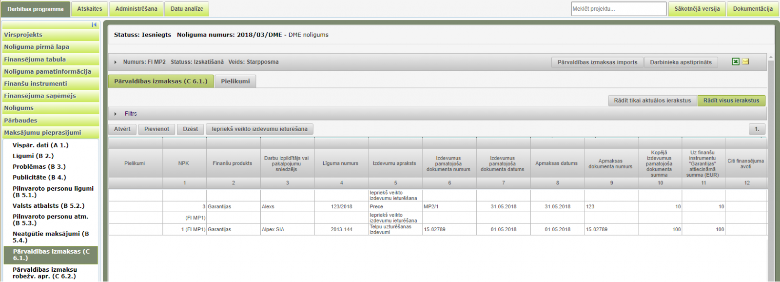Export the table via the Excel icon
The image size is (780, 282).
pos(736,61)
